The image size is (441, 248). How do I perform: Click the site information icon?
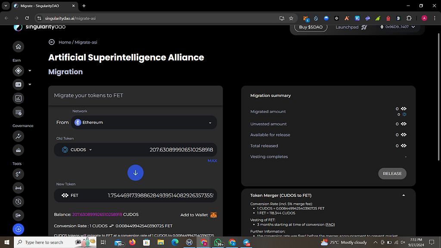click(x=39, y=18)
